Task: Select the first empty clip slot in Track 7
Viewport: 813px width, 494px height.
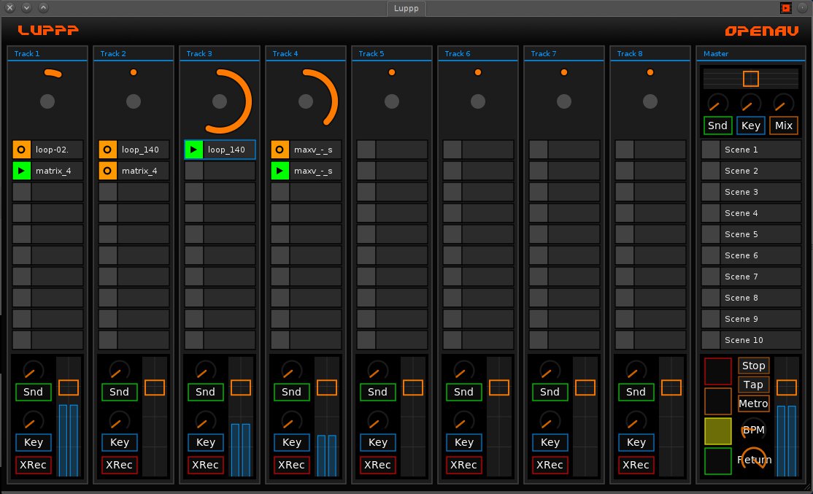Action: tap(563, 150)
